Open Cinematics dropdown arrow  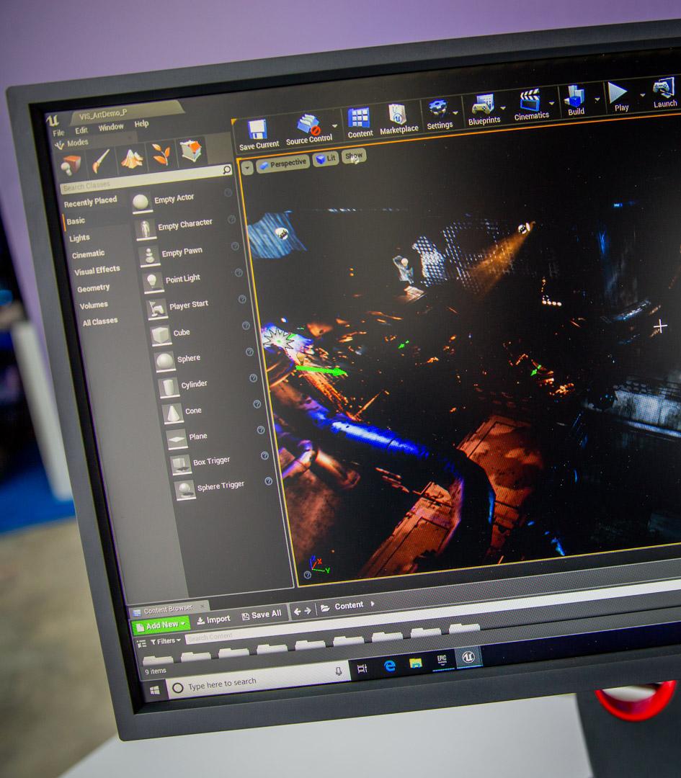[x=551, y=103]
